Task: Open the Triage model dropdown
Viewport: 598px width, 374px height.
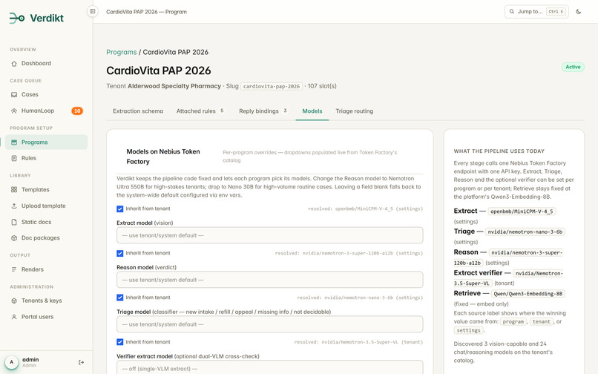Action: (269, 324)
